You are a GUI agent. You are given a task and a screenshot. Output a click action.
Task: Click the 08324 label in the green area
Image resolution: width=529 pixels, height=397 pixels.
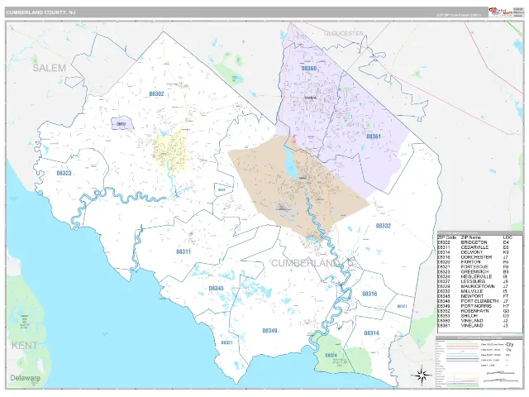click(x=331, y=355)
